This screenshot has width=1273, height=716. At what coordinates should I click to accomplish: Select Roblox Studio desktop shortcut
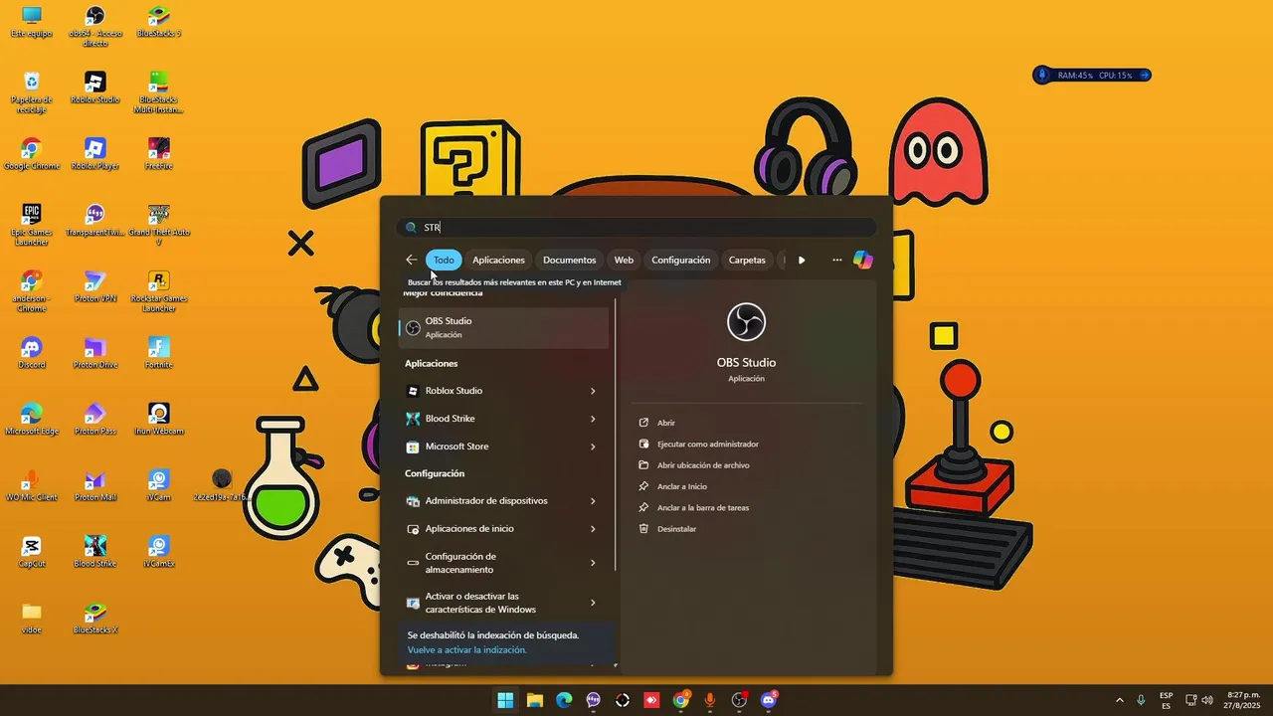tap(94, 88)
